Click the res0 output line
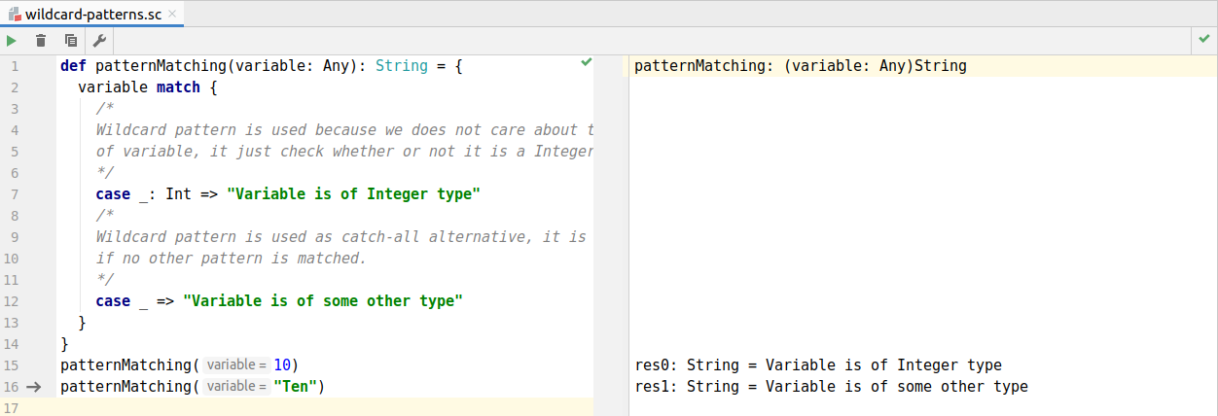1218x416 pixels. click(817, 365)
